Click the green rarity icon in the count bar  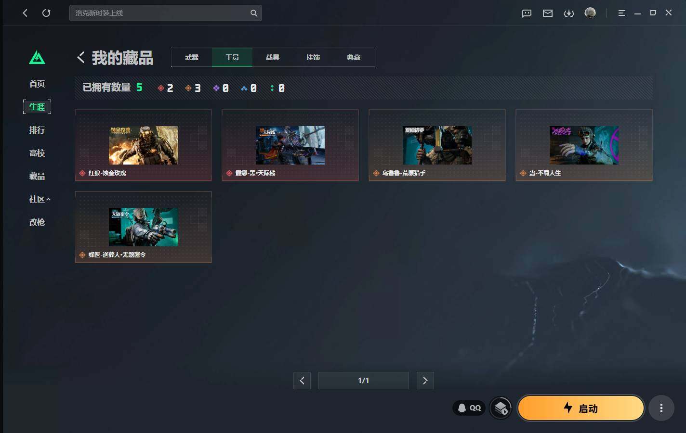pos(272,88)
